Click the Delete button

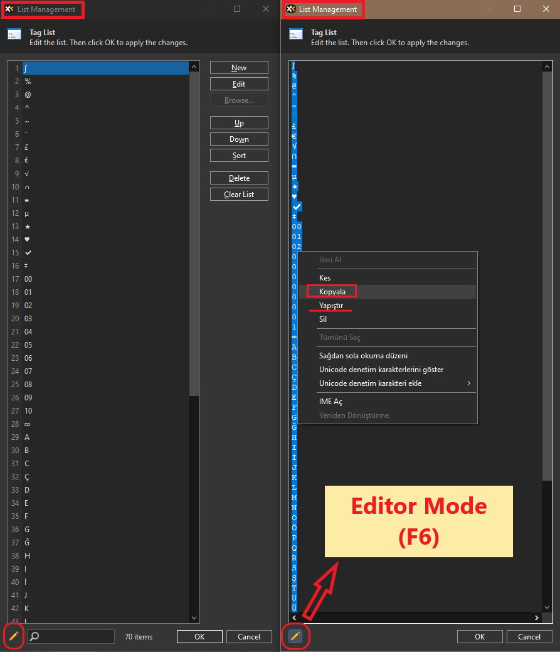(x=238, y=178)
